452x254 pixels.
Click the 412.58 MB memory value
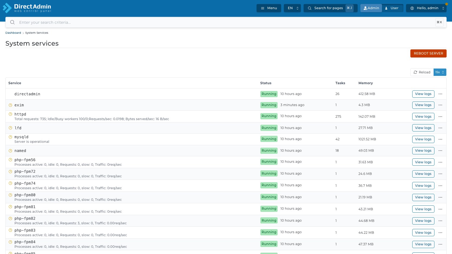tap(367, 94)
